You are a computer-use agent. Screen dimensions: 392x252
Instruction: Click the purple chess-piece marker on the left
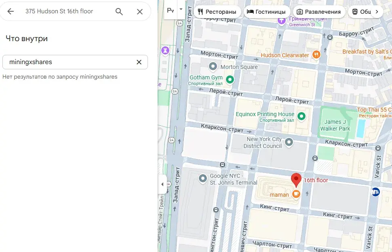point(165,50)
